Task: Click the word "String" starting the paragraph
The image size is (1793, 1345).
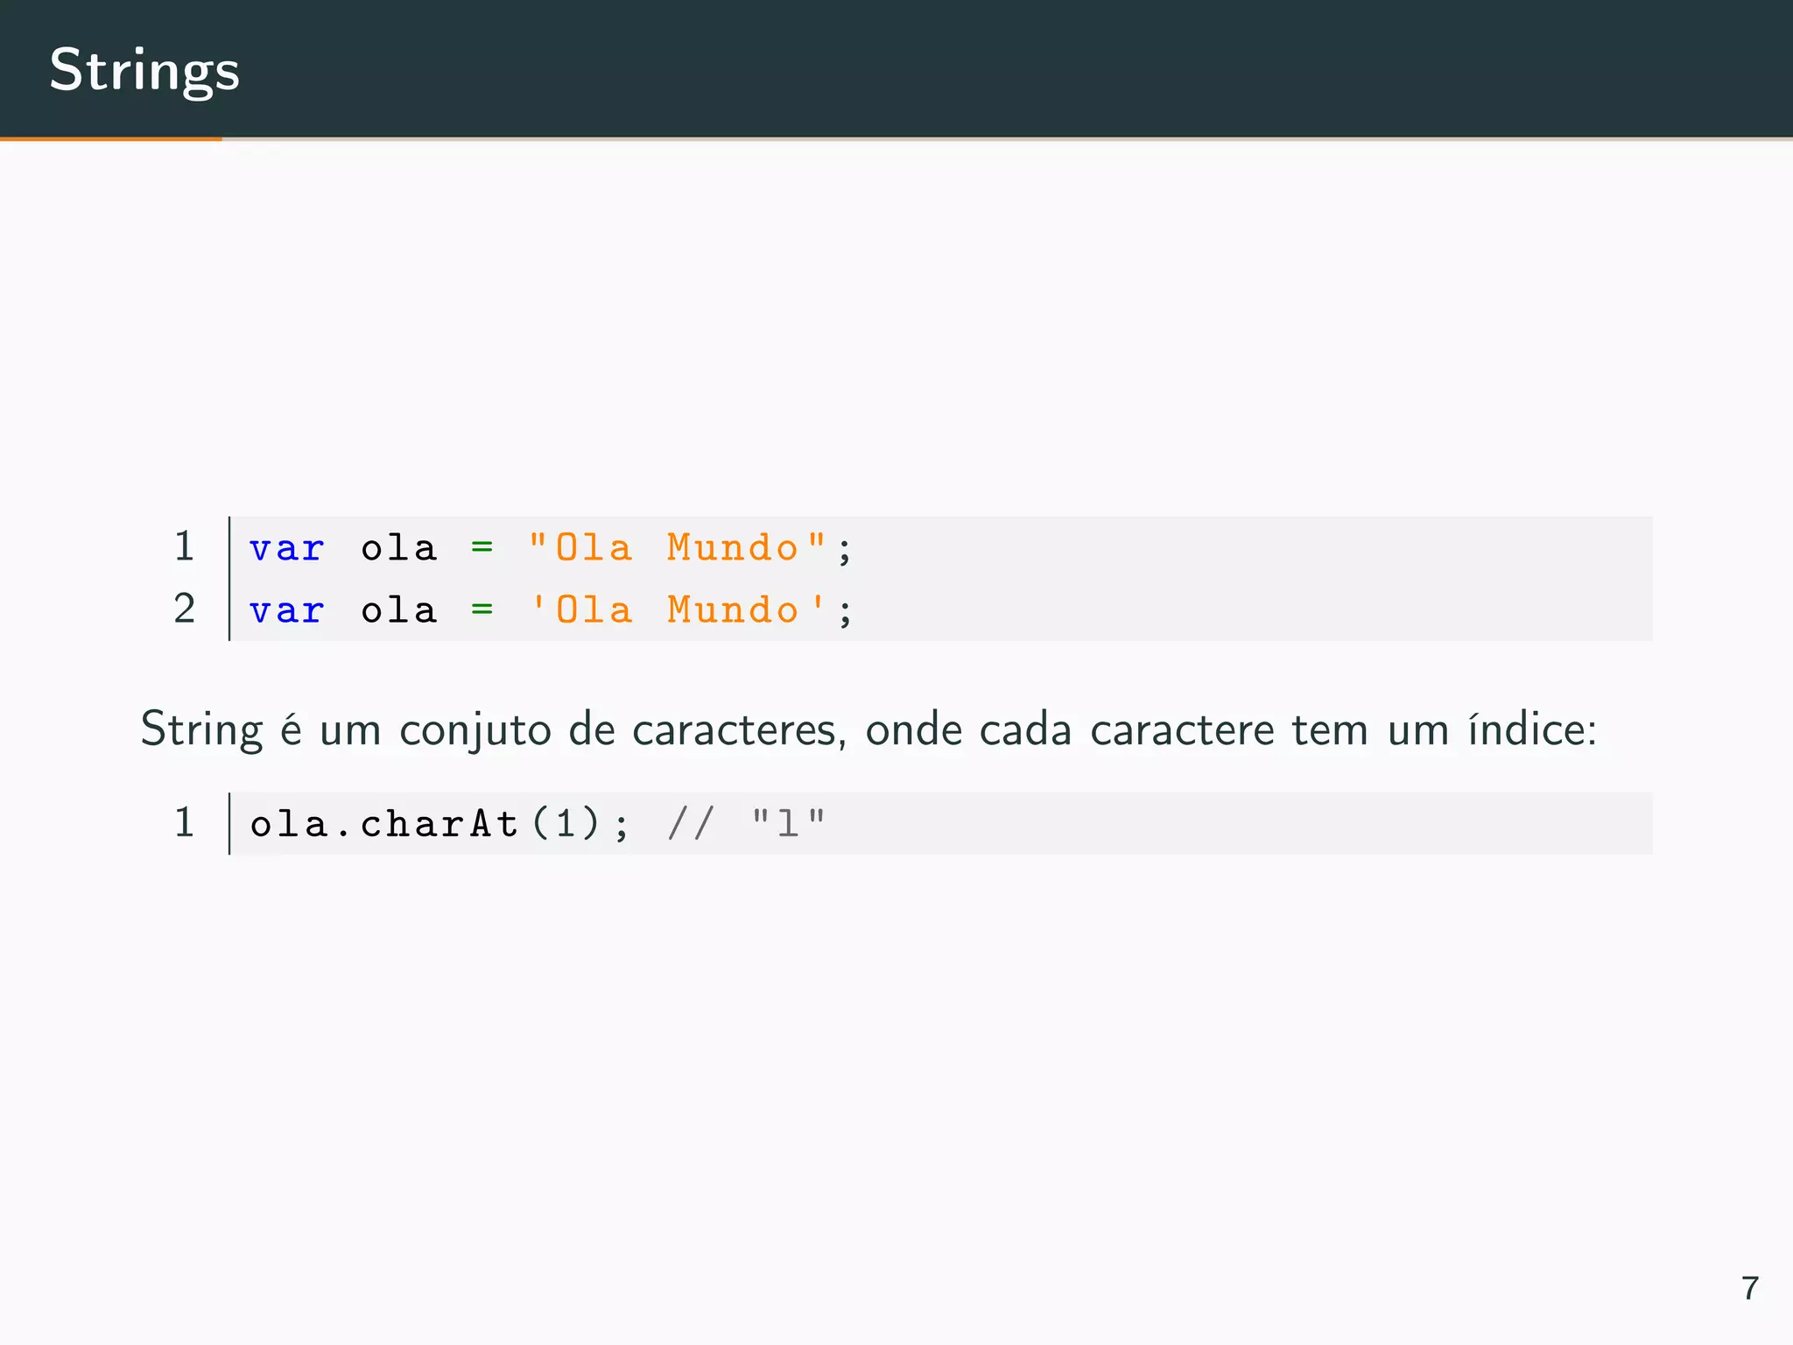Action: tap(201, 729)
